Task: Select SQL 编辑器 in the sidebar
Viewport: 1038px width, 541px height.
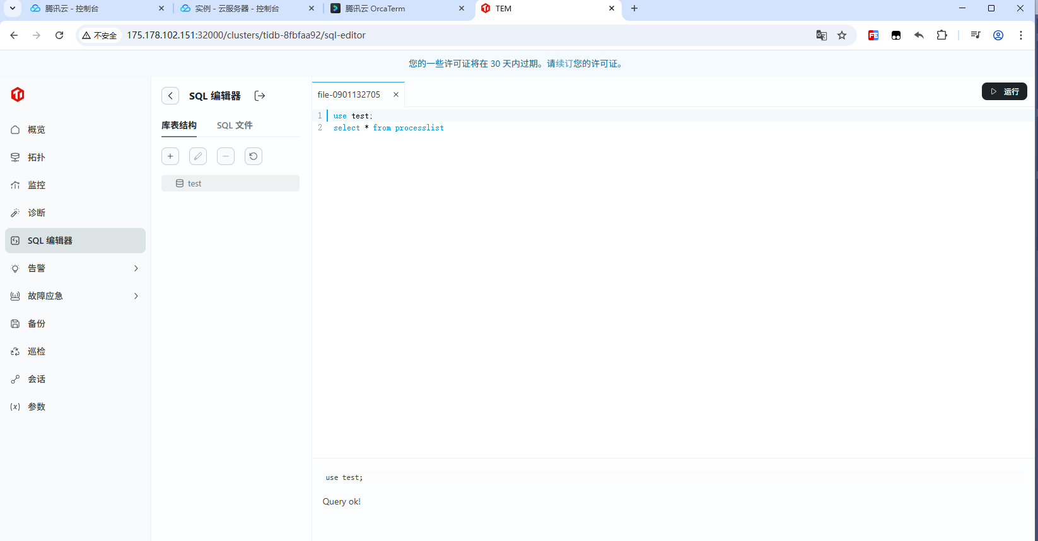Action: click(x=75, y=241)
